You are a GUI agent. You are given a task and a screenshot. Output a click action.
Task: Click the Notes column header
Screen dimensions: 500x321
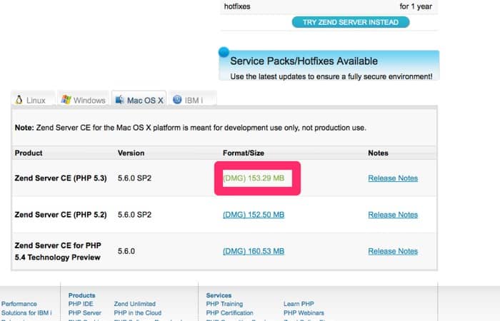378,153
